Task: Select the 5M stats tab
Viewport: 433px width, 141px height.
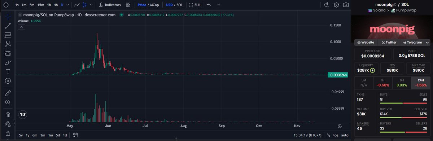Action: 364,83
